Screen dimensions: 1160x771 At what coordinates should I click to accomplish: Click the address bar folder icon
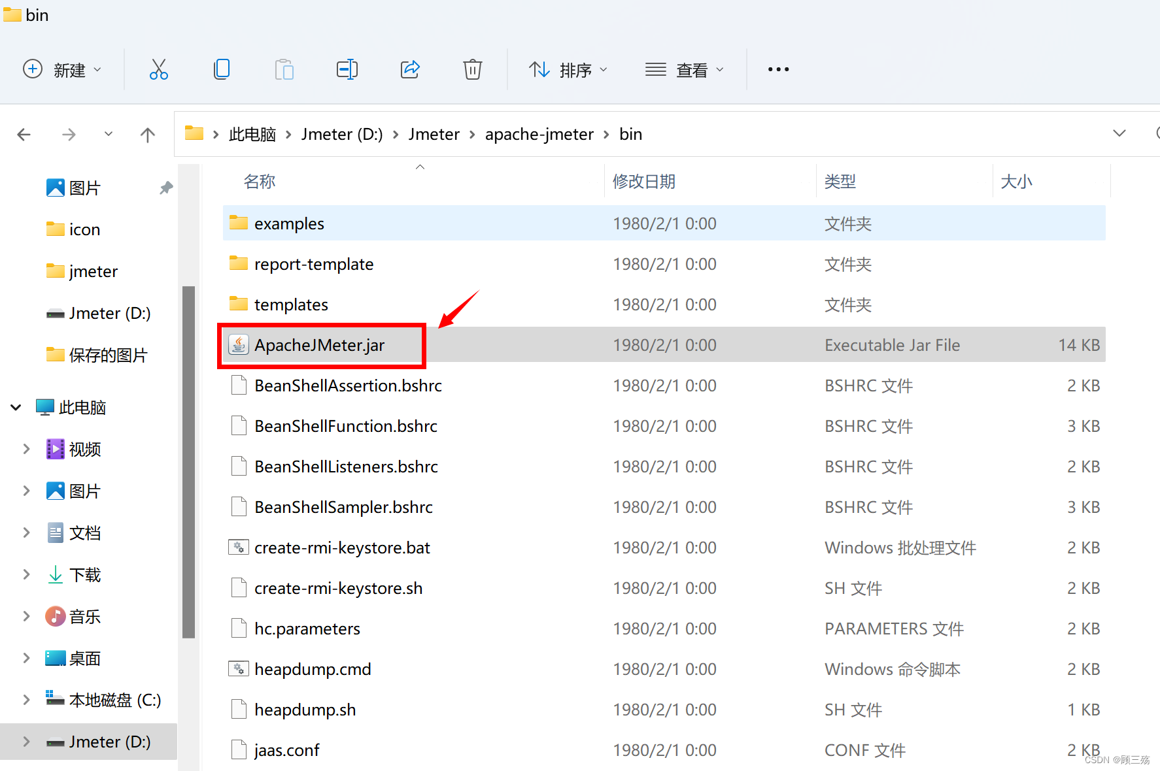coord(194,133)
